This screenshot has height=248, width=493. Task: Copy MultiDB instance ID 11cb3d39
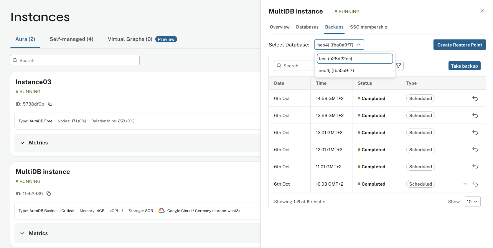pos(49,194)
